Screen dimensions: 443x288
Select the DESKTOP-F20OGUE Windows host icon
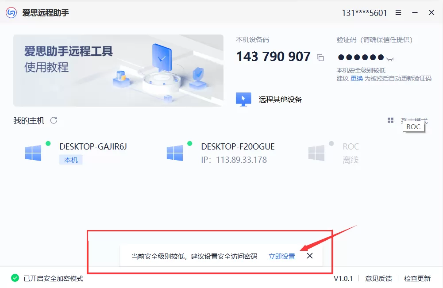(175, 153)
